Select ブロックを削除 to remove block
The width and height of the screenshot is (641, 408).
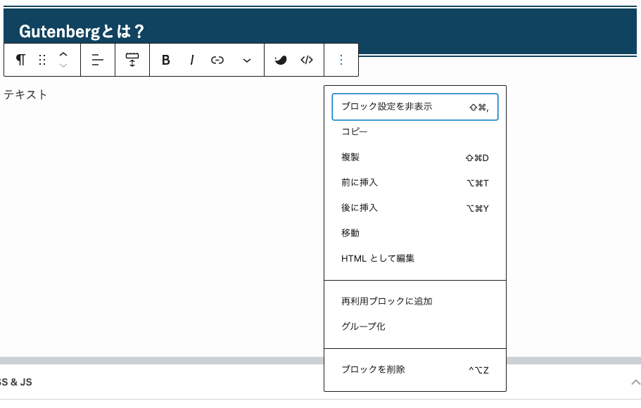(415, 369)
